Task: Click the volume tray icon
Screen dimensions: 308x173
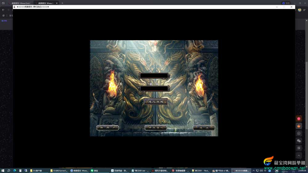Action: coord(261,171)
